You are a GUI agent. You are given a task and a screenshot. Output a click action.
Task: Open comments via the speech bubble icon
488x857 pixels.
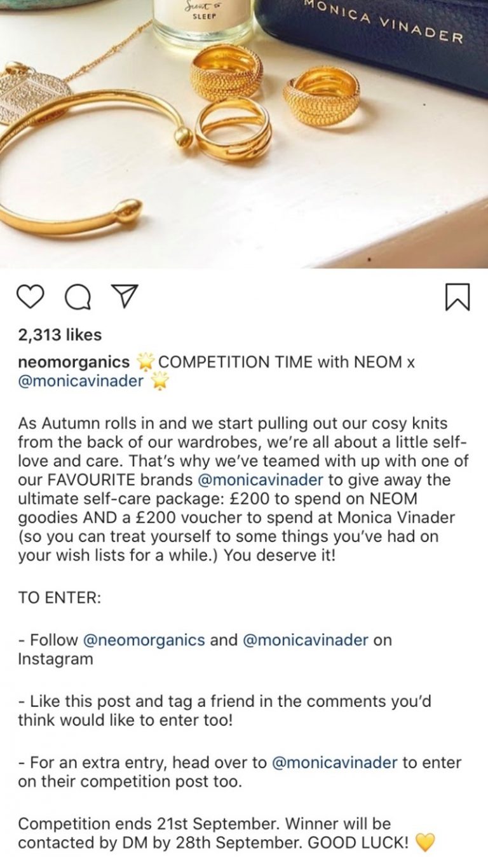pos(78,298)
